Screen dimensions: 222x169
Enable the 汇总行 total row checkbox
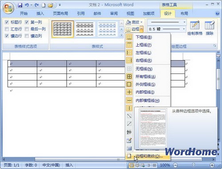click(x=7, y=29)
